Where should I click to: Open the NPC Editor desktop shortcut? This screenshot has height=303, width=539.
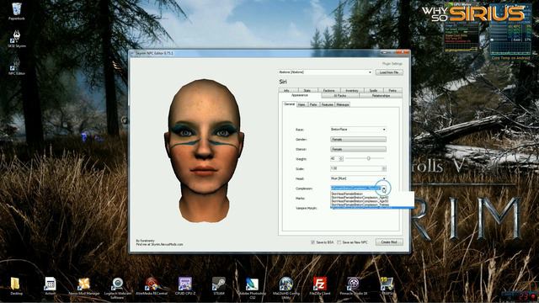click(x=17, y=66)
